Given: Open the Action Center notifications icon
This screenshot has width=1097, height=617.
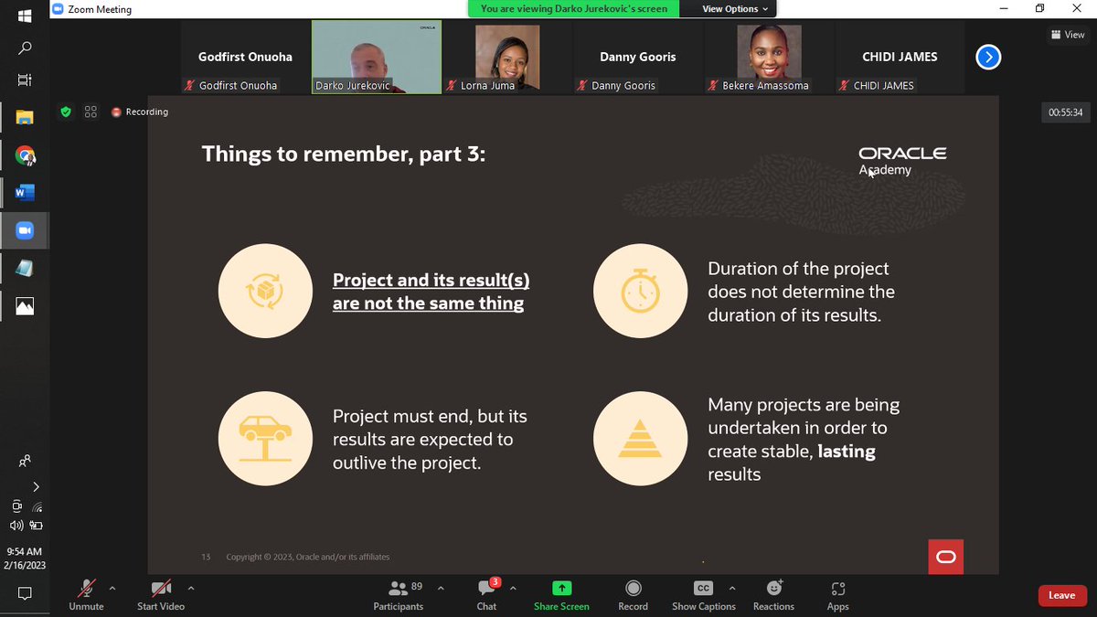Looking at the screenshot, I should tap(25, 594).
